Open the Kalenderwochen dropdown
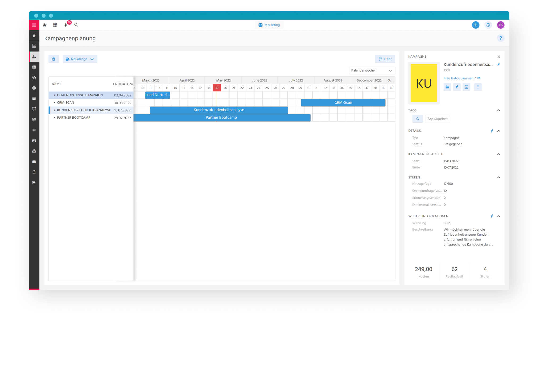 (x=372, y=70)
